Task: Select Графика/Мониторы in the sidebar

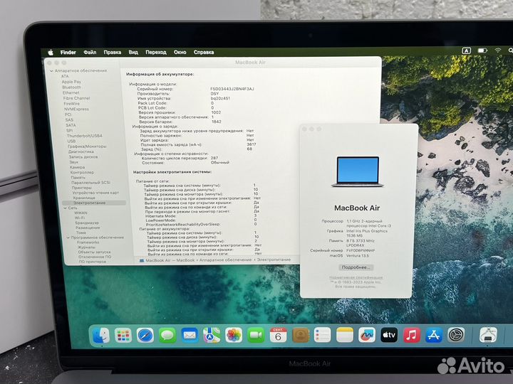Action: click(87, 146)
